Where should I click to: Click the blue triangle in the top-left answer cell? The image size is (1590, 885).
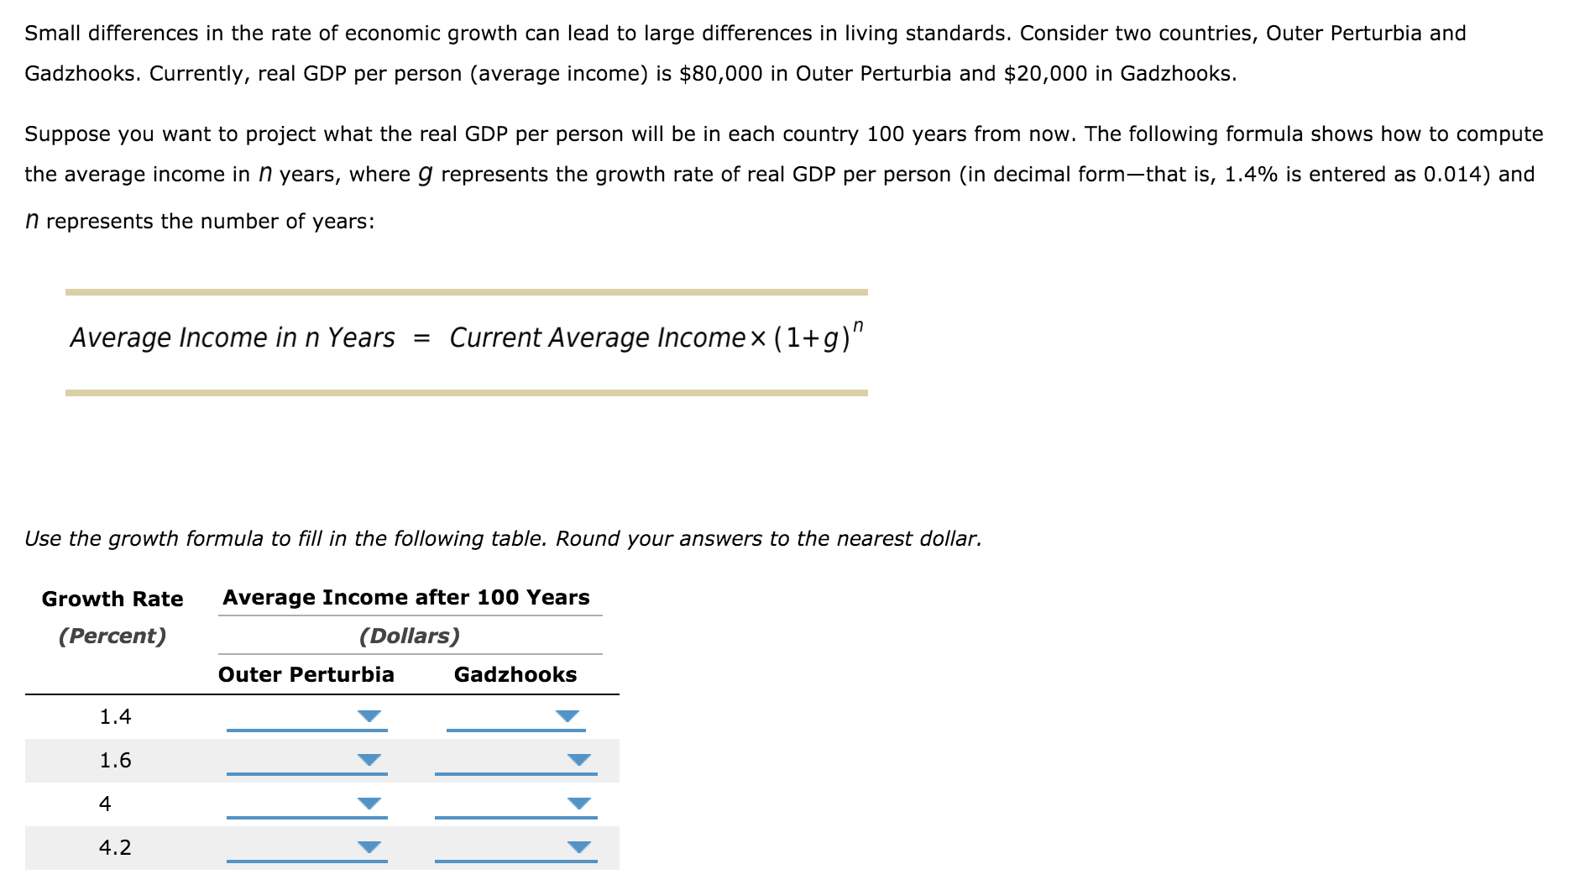pyautogui.click(x=369, y=715)
